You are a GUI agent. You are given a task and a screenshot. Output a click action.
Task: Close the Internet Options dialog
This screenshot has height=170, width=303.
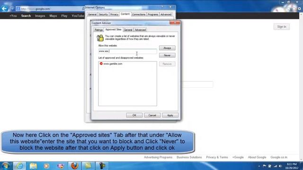170,7
